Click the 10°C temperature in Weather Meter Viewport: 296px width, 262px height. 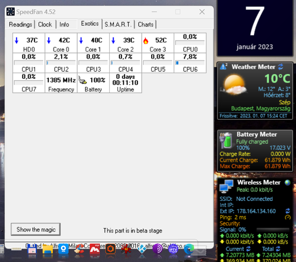277,78
